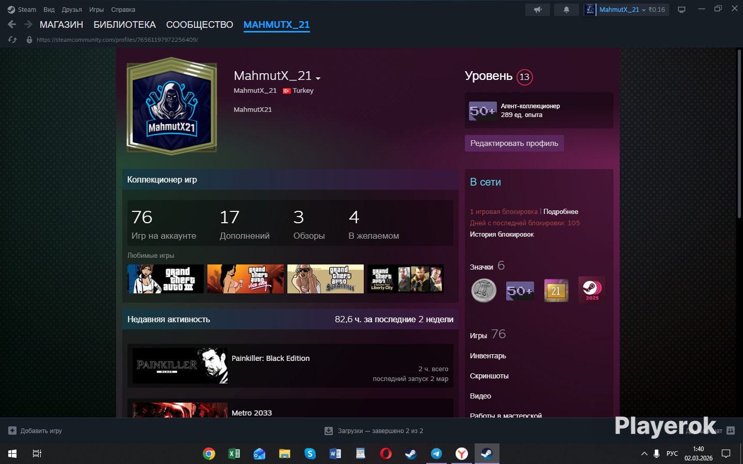The height and width of the screenshot is (464, 743).
Task: Go back with the left arrow
Action: point(12,24)
